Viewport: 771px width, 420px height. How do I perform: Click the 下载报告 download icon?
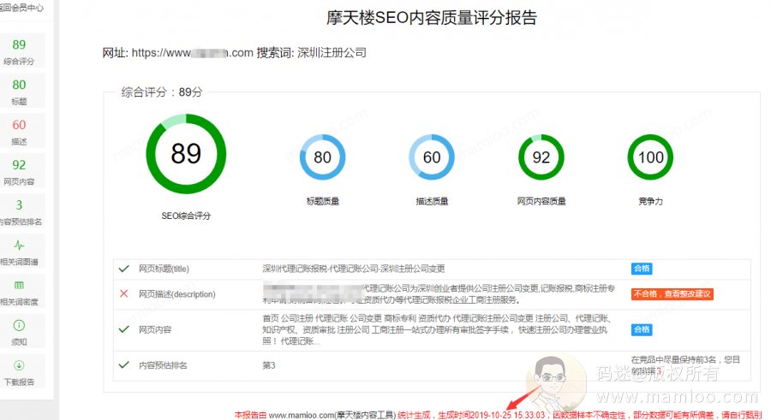(x=19, y=365)
